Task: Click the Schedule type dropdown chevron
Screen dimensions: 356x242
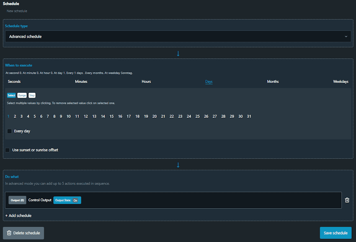Action: (346, 36)
